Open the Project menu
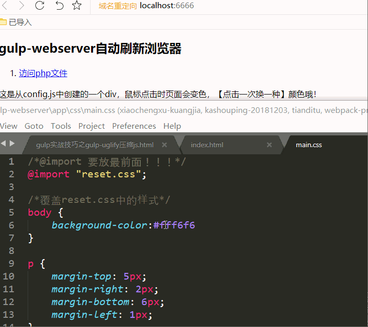368x327 pixels. pyautogui.click(x=92, y=126)
